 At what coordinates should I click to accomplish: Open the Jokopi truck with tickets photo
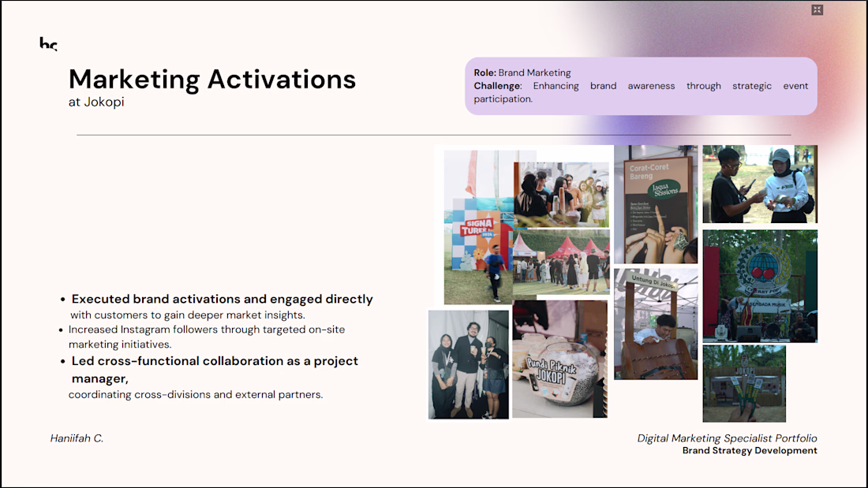click(x=744, y=383)
